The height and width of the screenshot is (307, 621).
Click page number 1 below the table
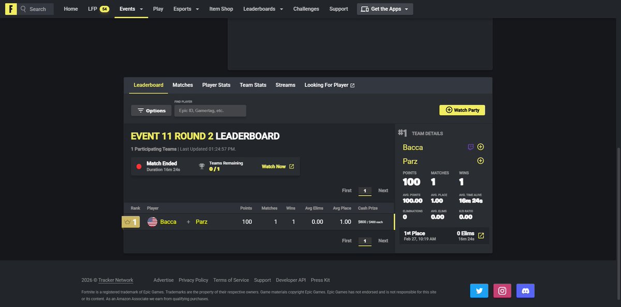365,241
